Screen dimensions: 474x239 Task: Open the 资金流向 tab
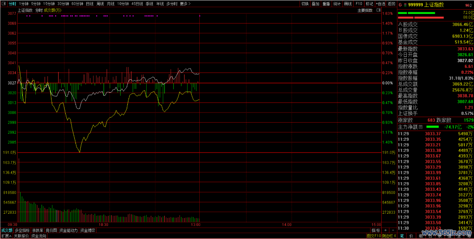(x=39, y=236)
